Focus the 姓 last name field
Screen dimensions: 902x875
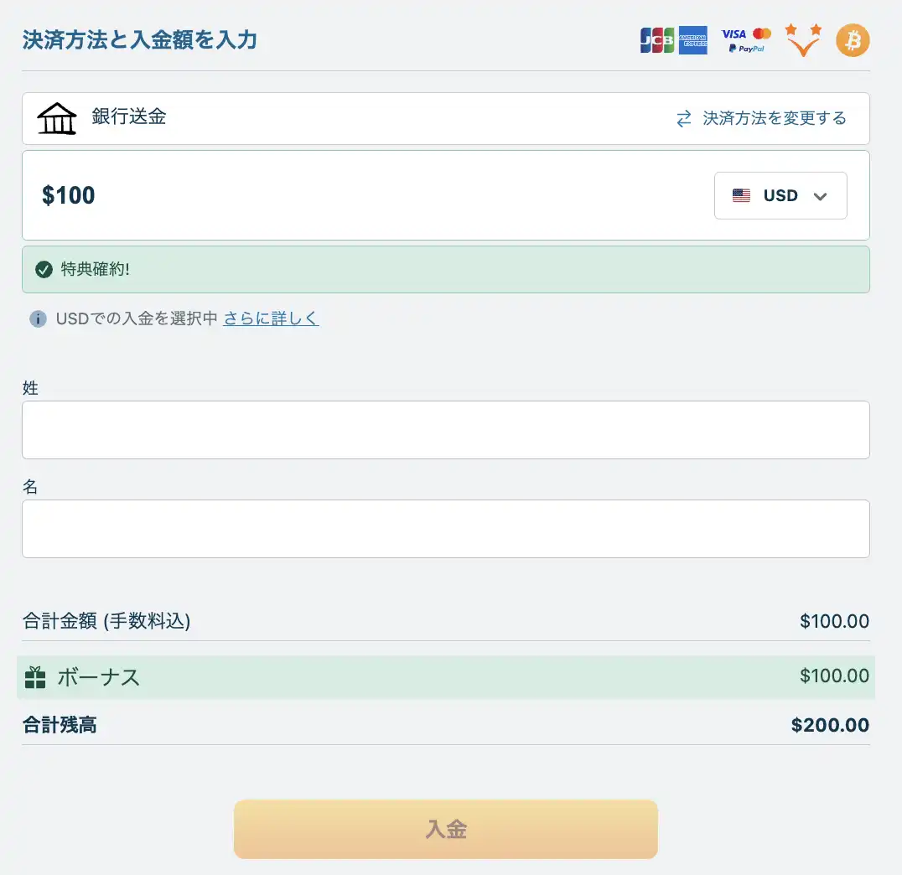pos(445,430)
